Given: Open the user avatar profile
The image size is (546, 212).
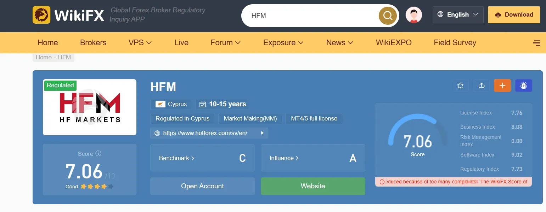Looking at the screenshot, I should pyautogui.click(x=414, y=15).
